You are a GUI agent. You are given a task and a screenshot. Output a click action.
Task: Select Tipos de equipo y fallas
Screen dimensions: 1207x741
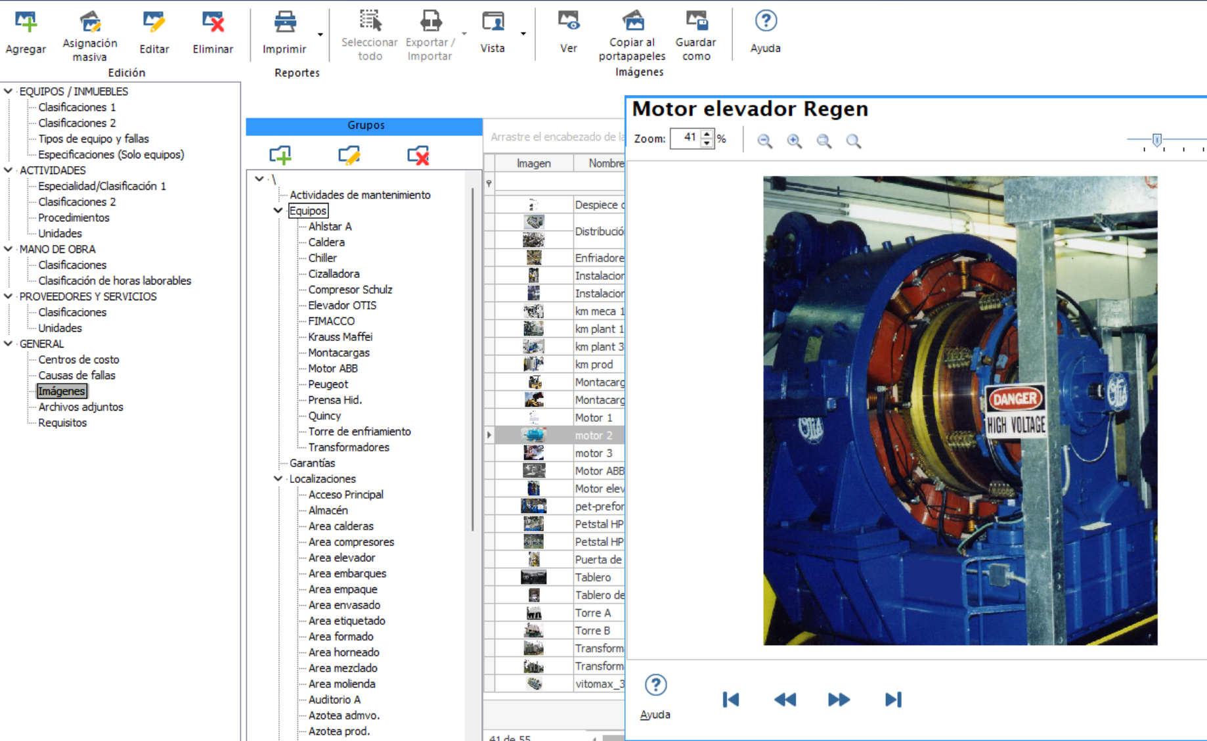(93, 139)
